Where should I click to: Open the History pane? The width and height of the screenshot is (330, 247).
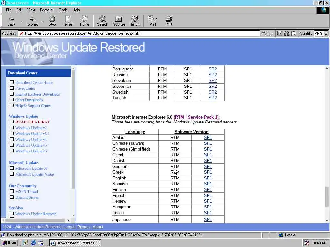[x=135, y=21]
